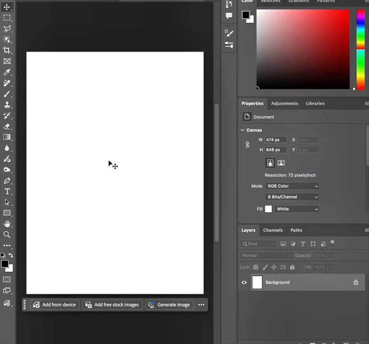Select the Frame tool
The image size is (369, 344).
tap(7, 61)
